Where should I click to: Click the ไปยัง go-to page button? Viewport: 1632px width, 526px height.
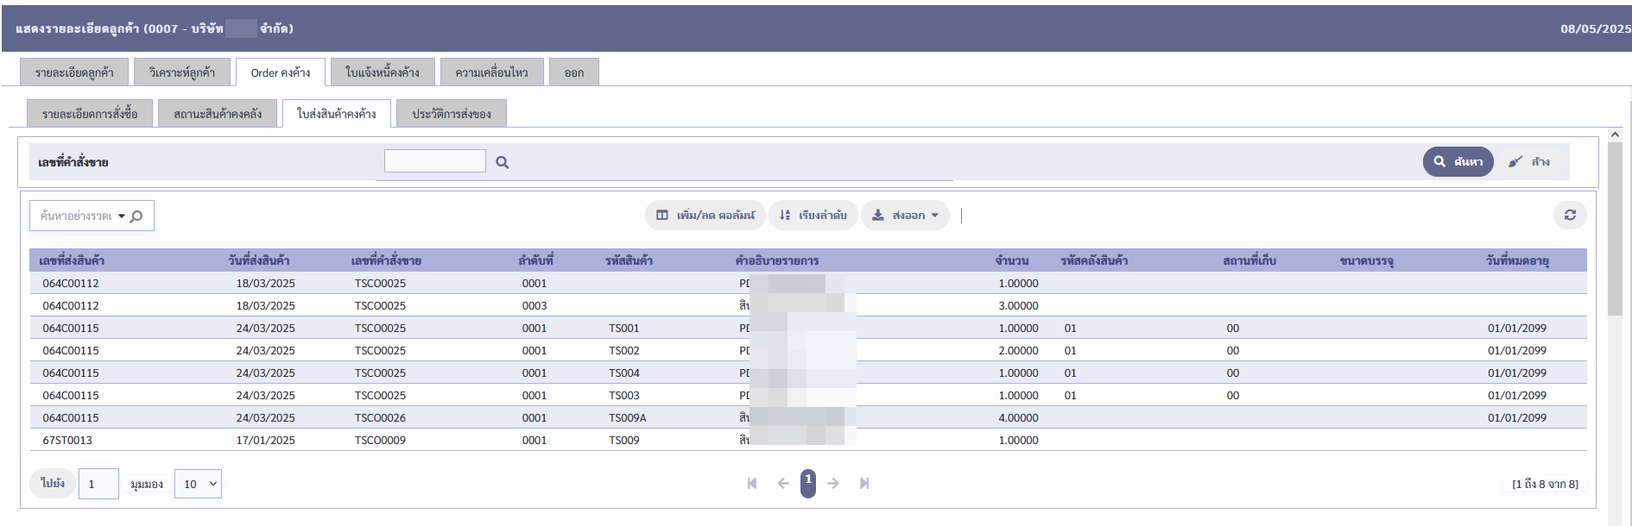click(x=53, y=483)
